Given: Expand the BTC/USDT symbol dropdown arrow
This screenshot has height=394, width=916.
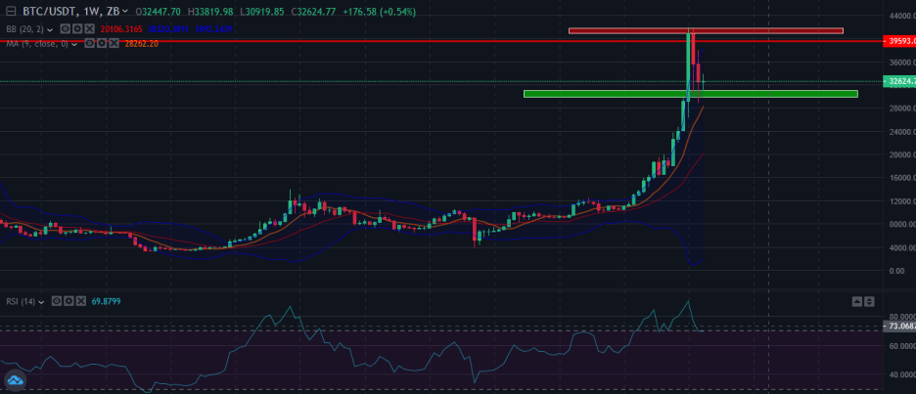Looking at the screenshot, I should coord(125,11).
